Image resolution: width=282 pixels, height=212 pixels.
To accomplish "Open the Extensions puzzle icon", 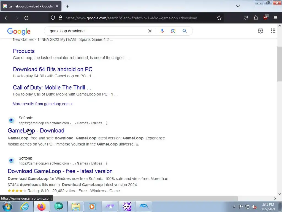I will pos(256,18).
